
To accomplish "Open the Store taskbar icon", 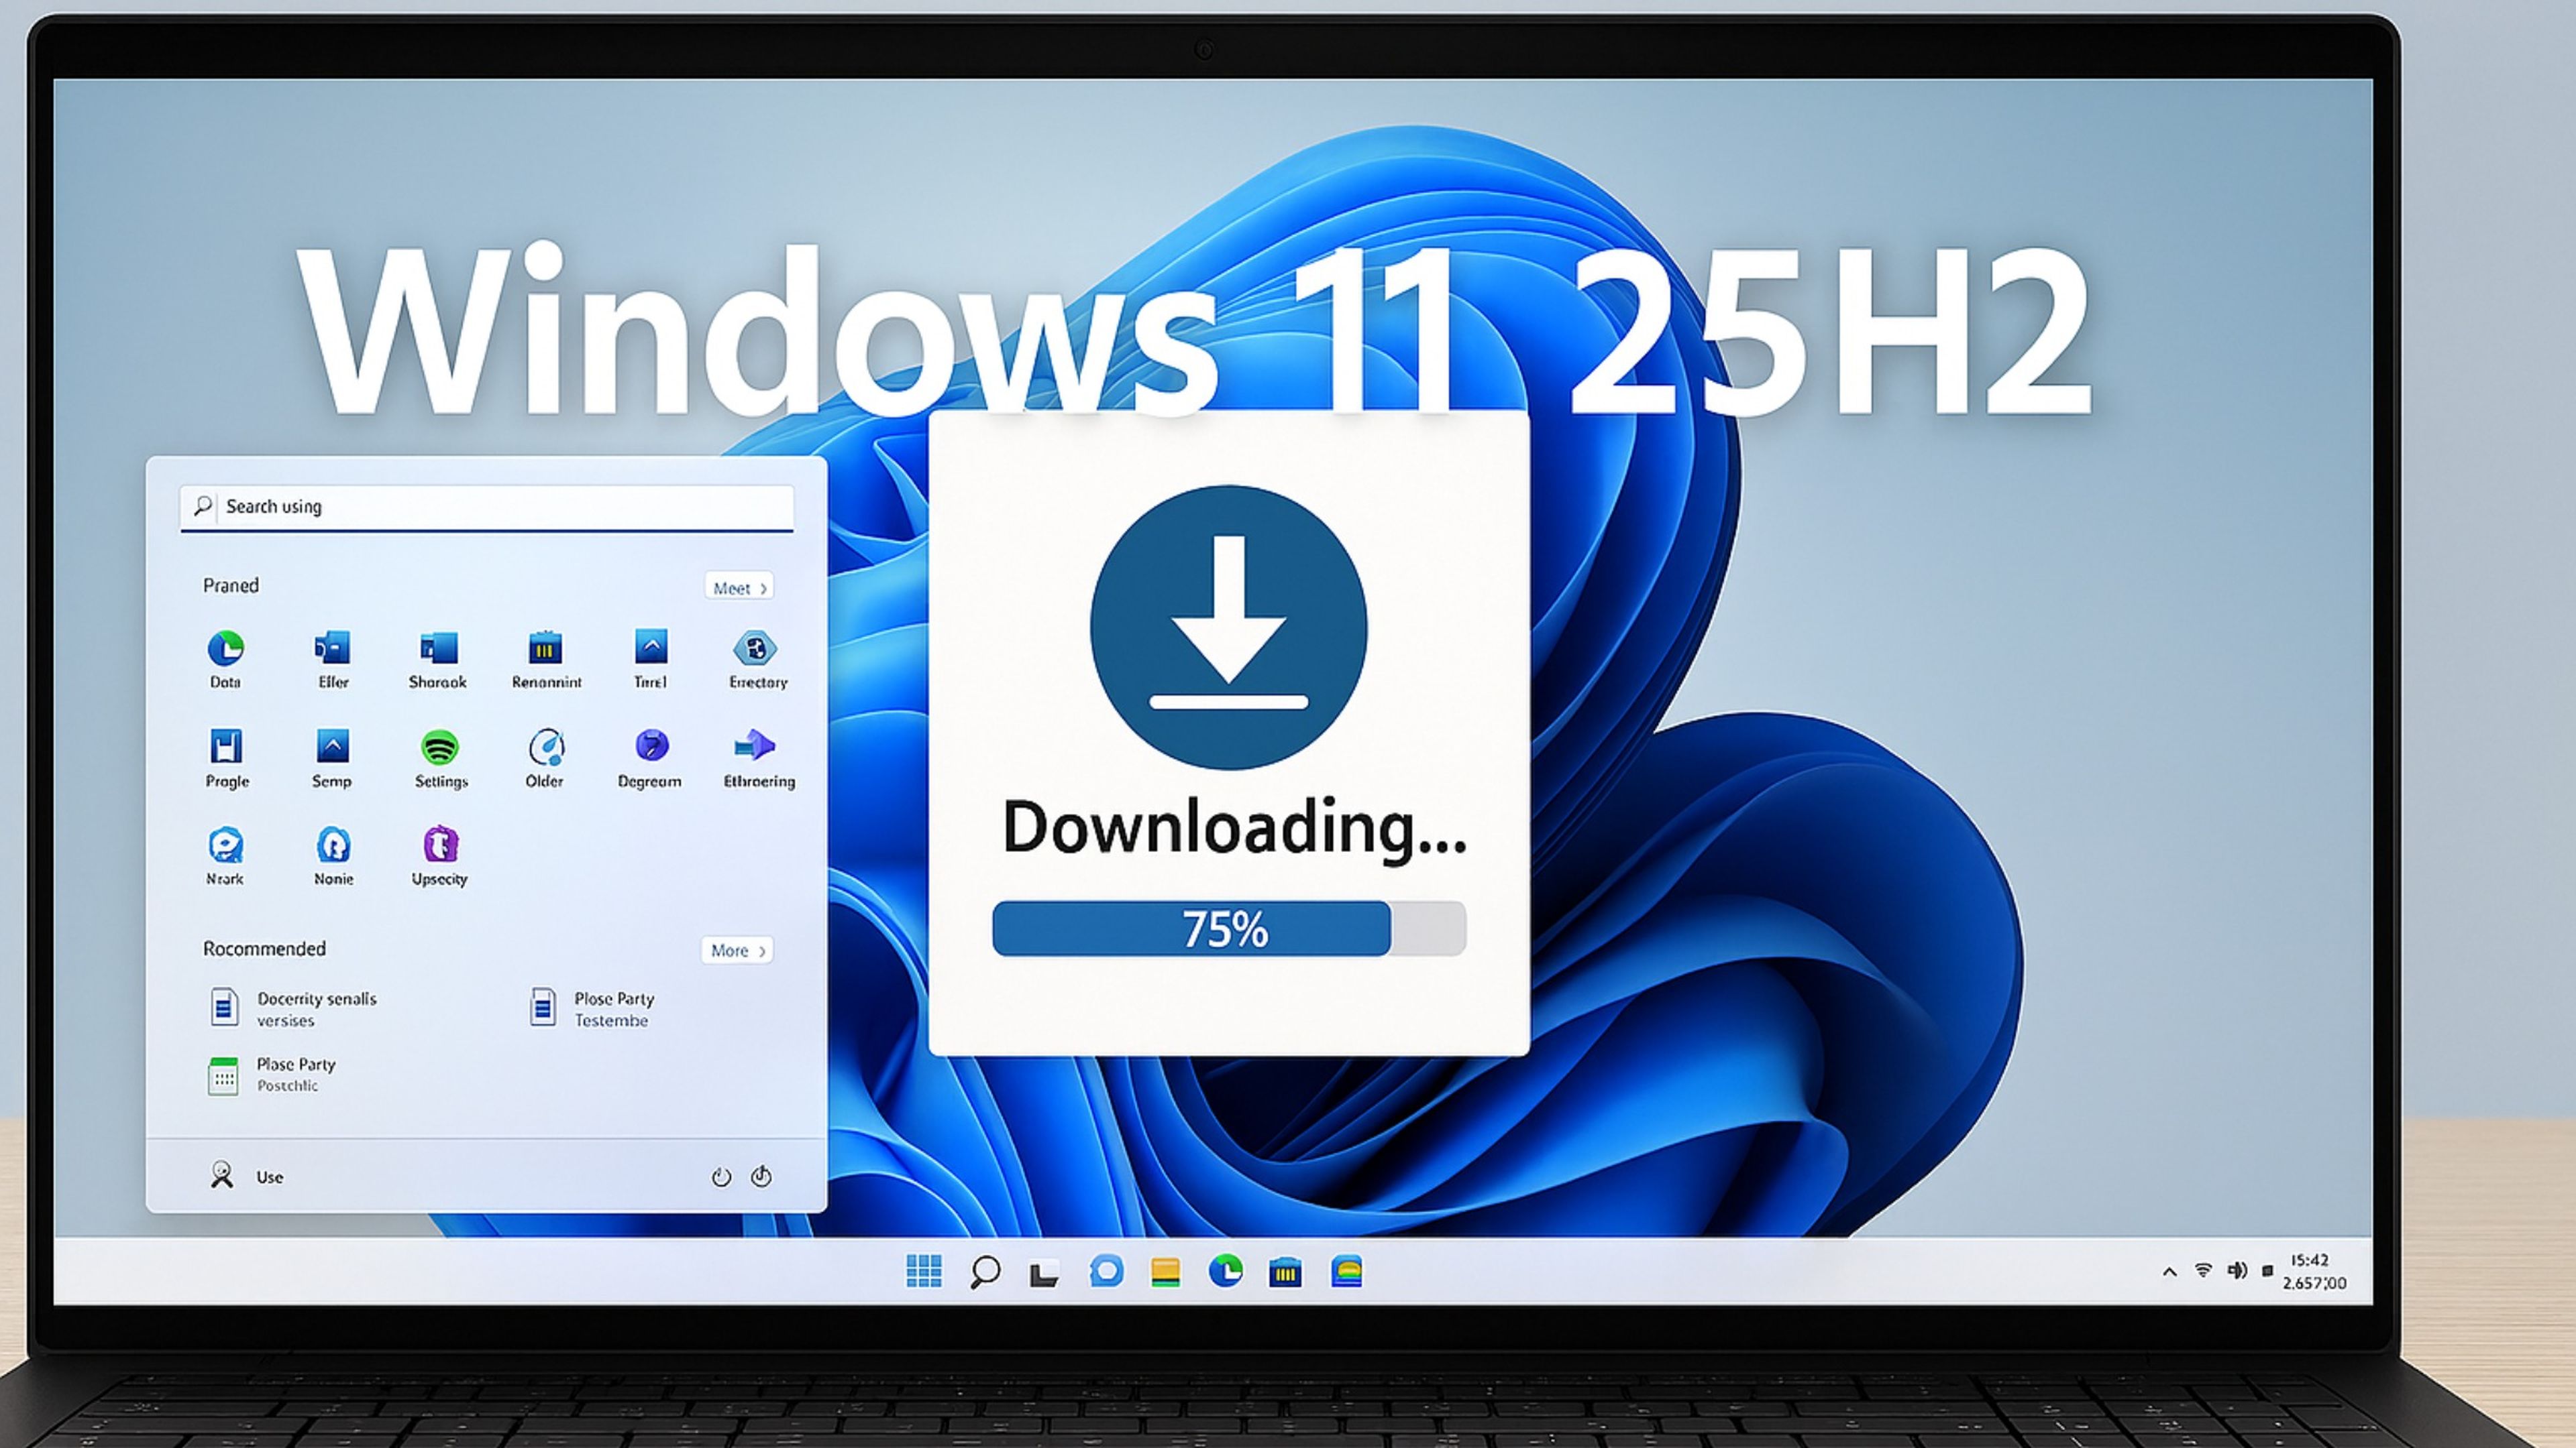I will [1285, 1272].
